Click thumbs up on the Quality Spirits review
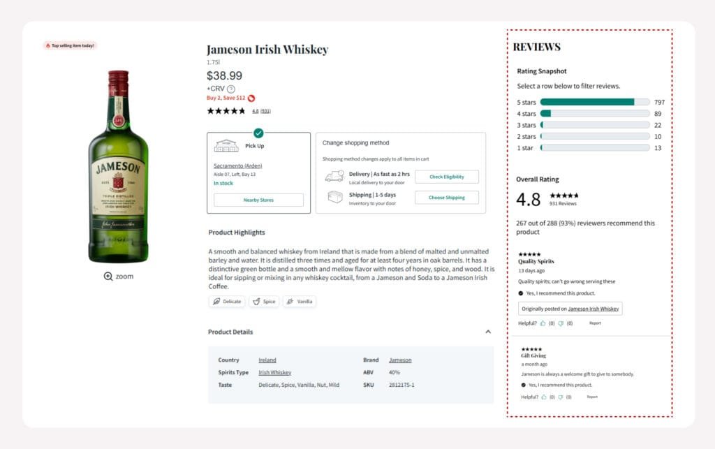The height and width of the screenshot is (449, 715). point(543,323)
